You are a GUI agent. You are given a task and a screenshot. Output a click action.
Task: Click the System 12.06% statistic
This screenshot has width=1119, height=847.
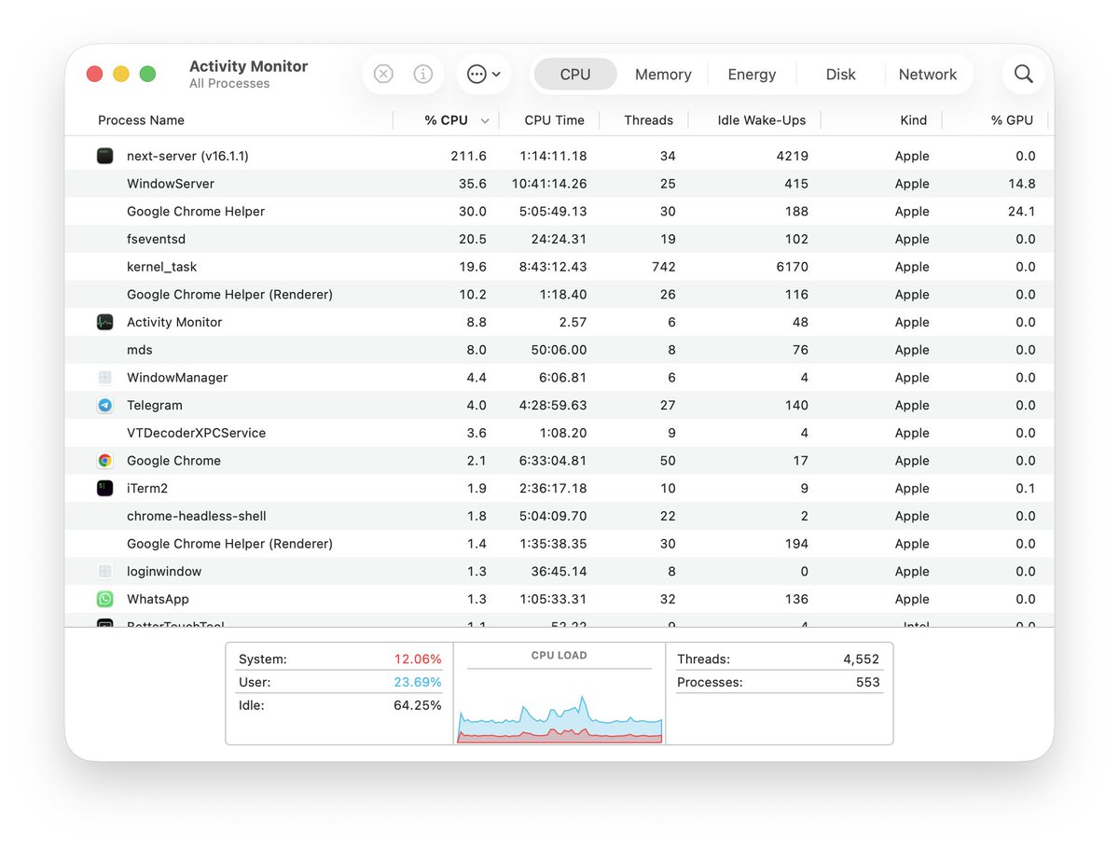339,659
